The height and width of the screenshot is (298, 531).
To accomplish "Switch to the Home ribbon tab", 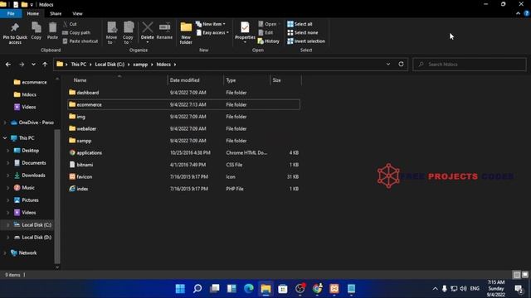I will (33, 13).
